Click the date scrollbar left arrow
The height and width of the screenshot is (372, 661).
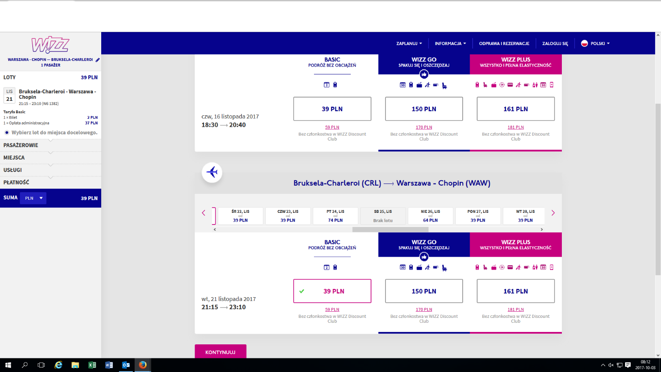(215, 229)
